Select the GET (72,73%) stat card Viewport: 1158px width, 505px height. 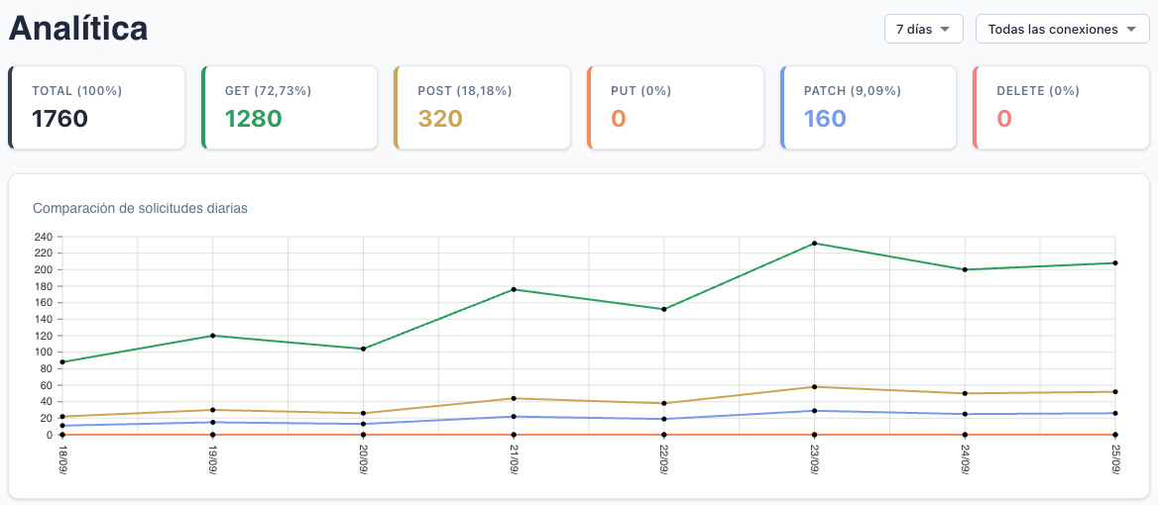coord(289,108)
